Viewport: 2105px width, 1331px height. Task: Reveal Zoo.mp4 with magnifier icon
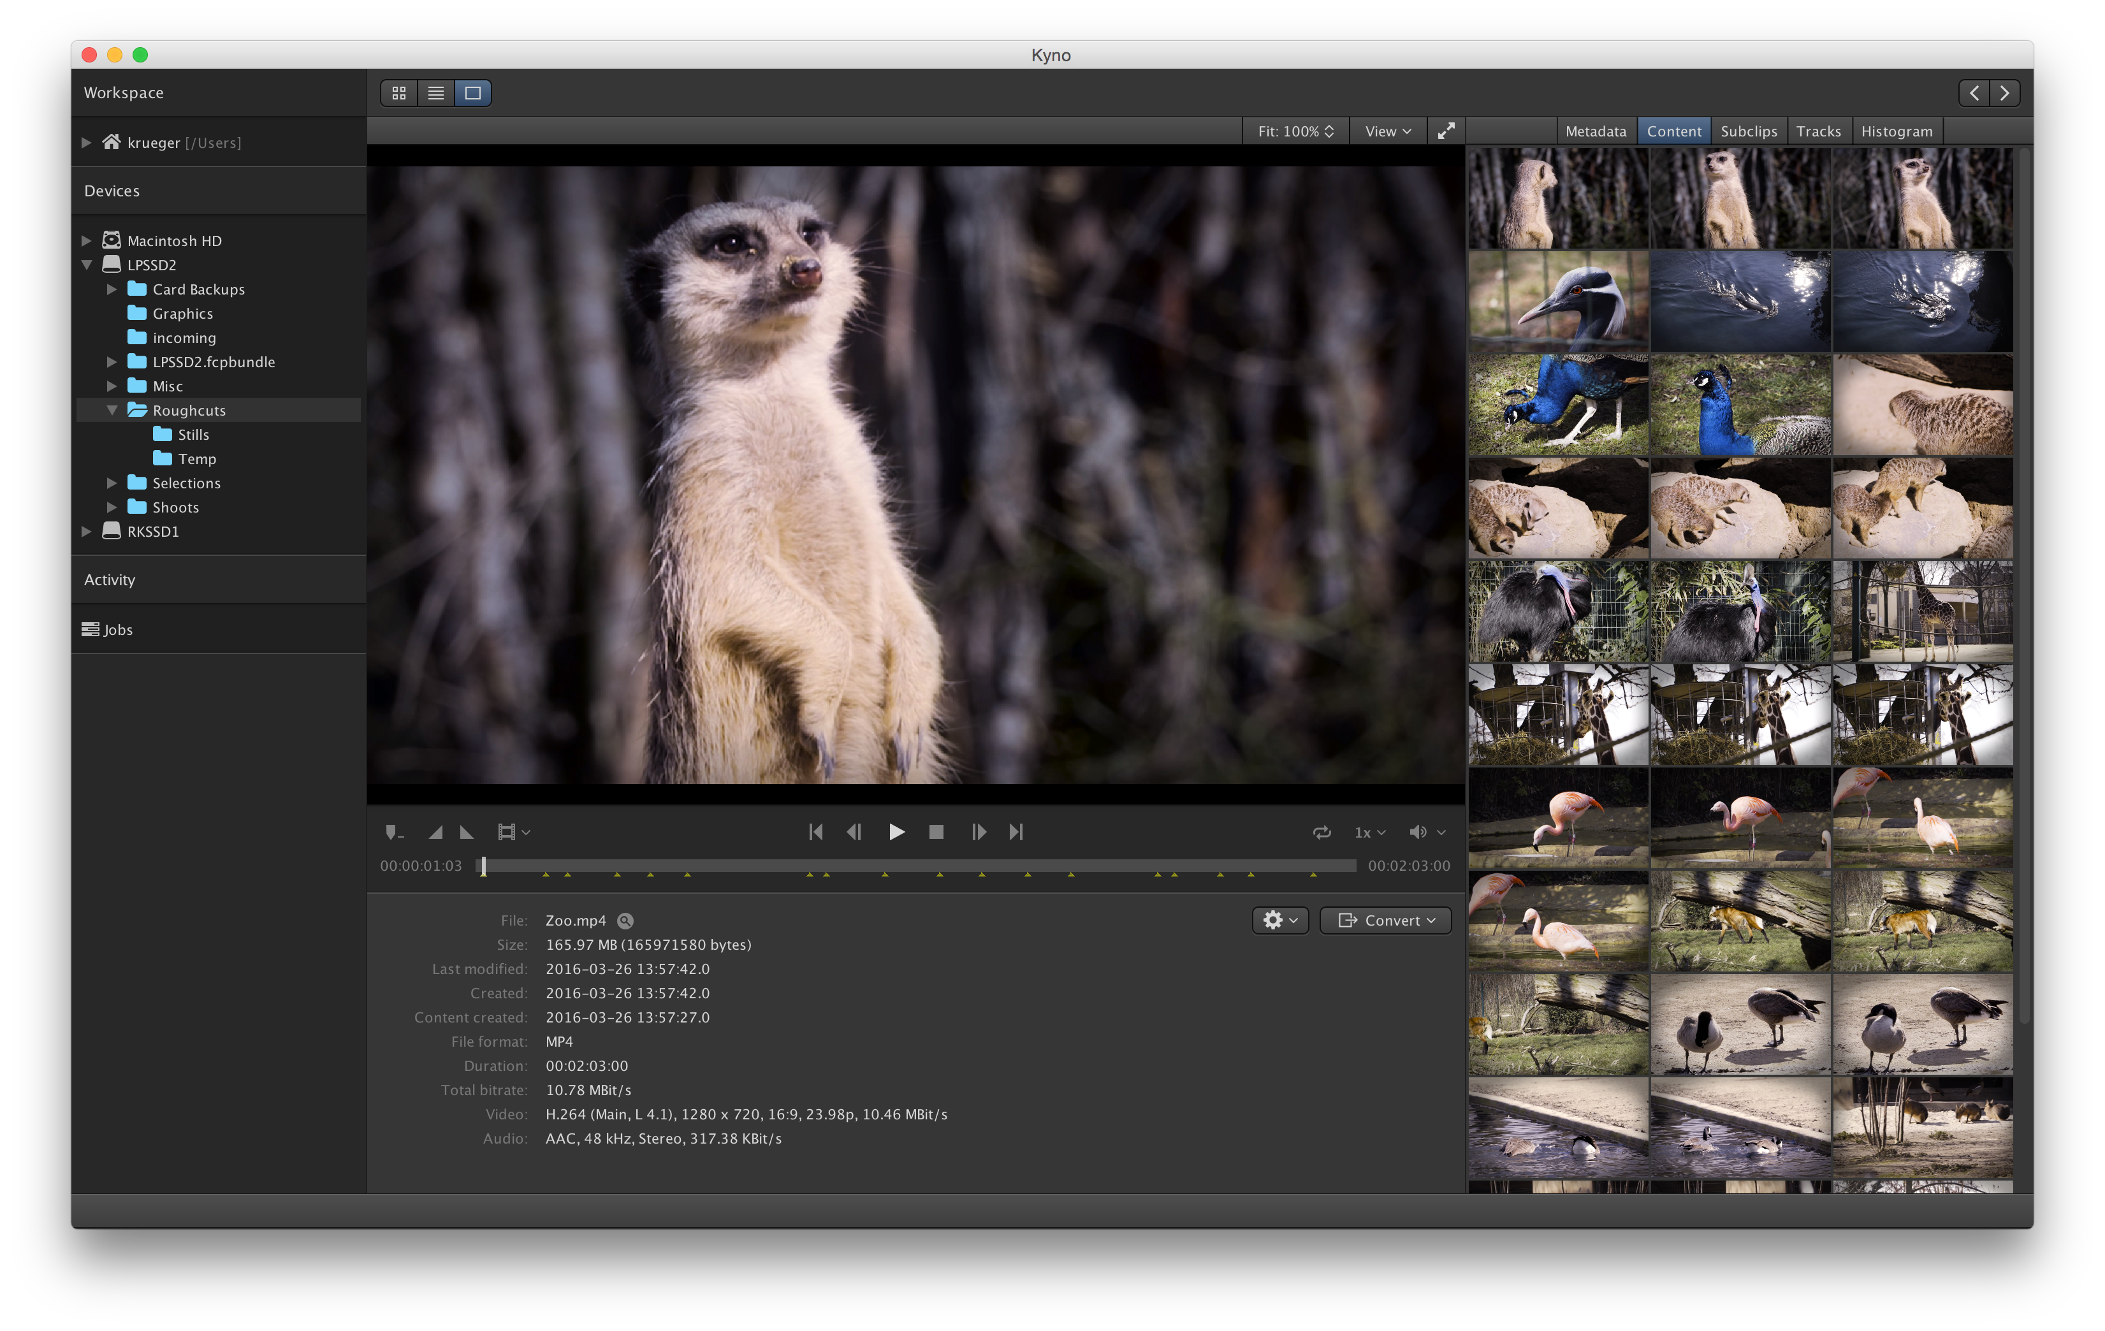click(625, 920)
